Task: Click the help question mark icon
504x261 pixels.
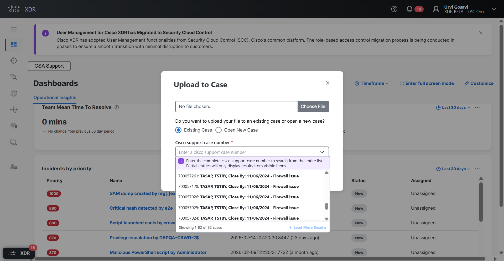Action: [x=394, y=9]
